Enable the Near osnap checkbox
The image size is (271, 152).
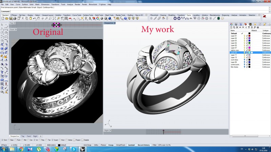9,140
